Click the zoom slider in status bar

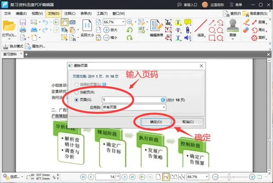click(233, 177)
